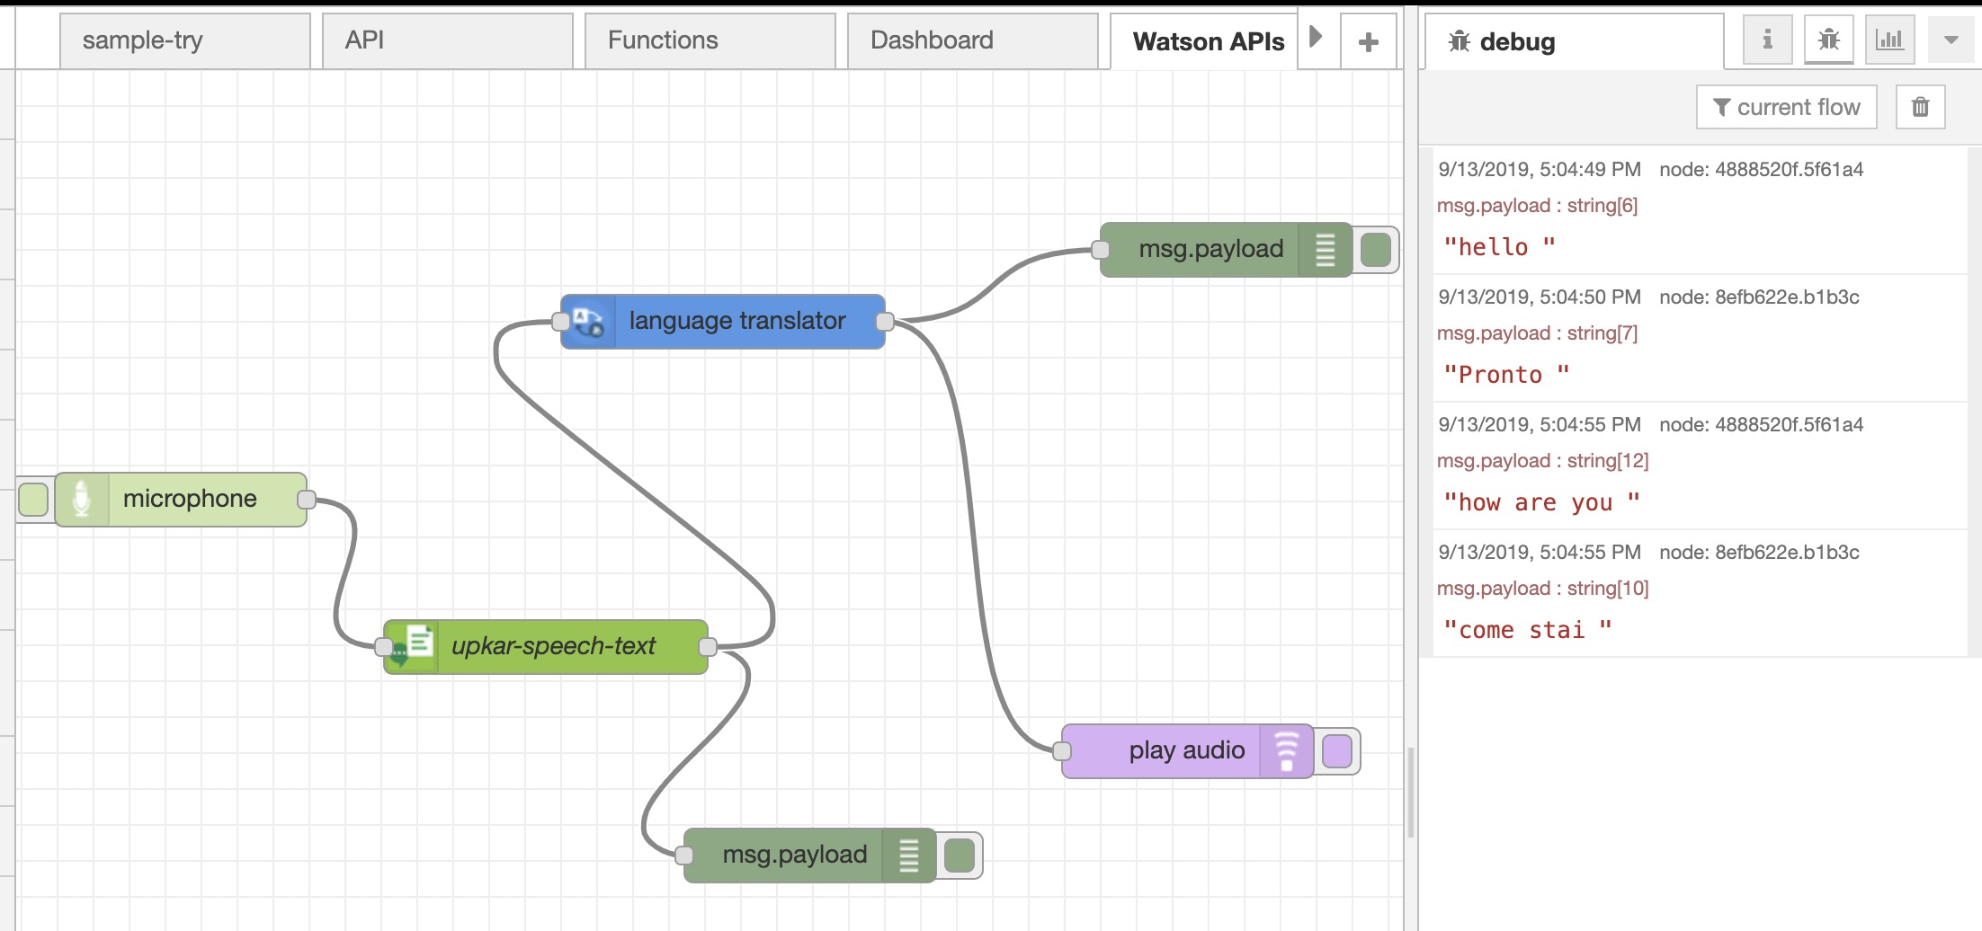The image size is (1982, 931).
Task: Click the microphone node icon
Action: 82,500
